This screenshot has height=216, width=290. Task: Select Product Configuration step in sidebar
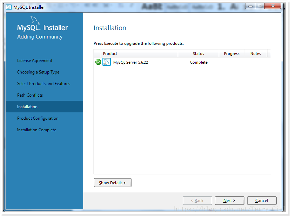click(x=38, y=118)
